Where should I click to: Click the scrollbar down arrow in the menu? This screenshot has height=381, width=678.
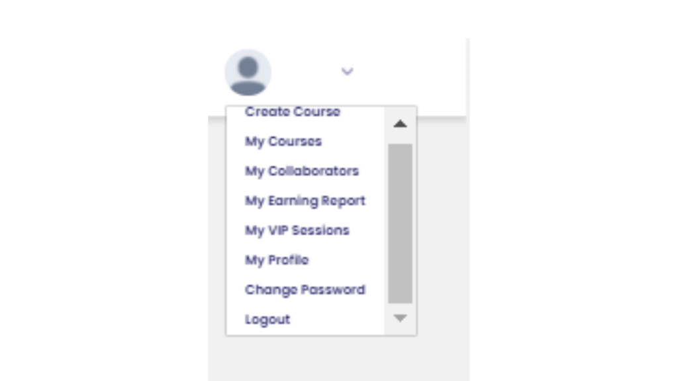coord(400,318)
